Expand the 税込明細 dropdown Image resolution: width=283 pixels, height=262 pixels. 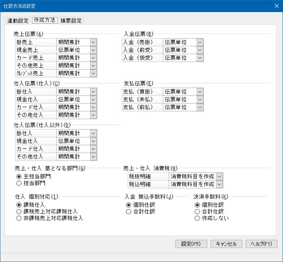click(x=219, y=184)
